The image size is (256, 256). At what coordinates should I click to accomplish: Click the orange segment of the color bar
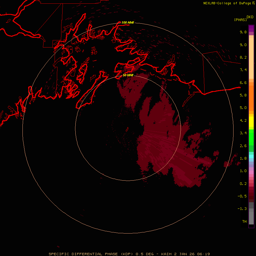point(251,98)
